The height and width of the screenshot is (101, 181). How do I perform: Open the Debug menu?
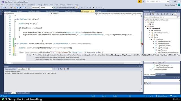40,5
